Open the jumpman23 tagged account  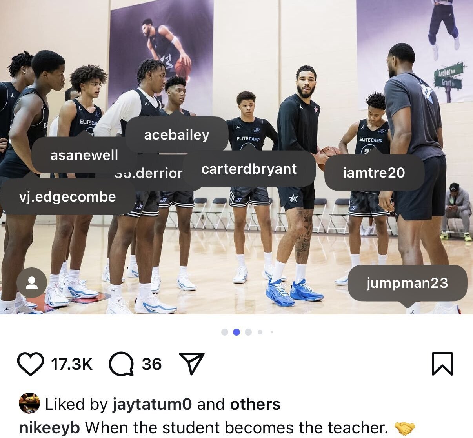[x=408, y=283]
